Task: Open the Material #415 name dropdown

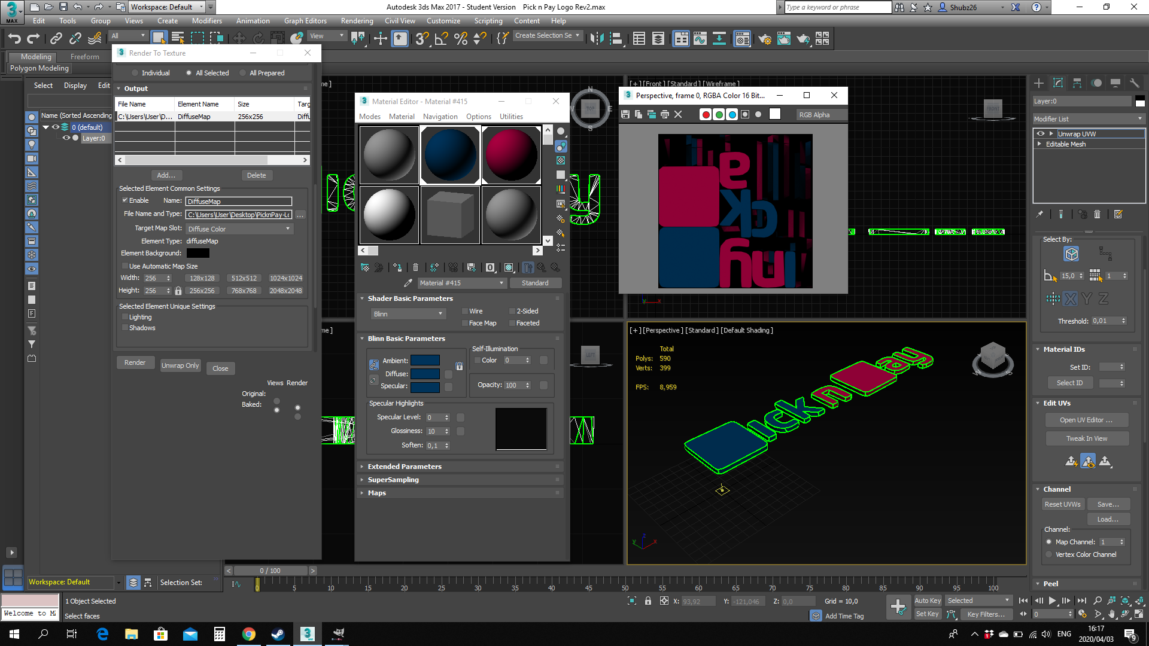Action: pos(462,283)
